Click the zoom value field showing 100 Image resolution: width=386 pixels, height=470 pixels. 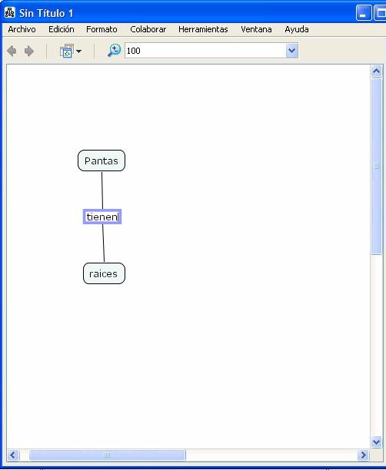tap(205, 51)
